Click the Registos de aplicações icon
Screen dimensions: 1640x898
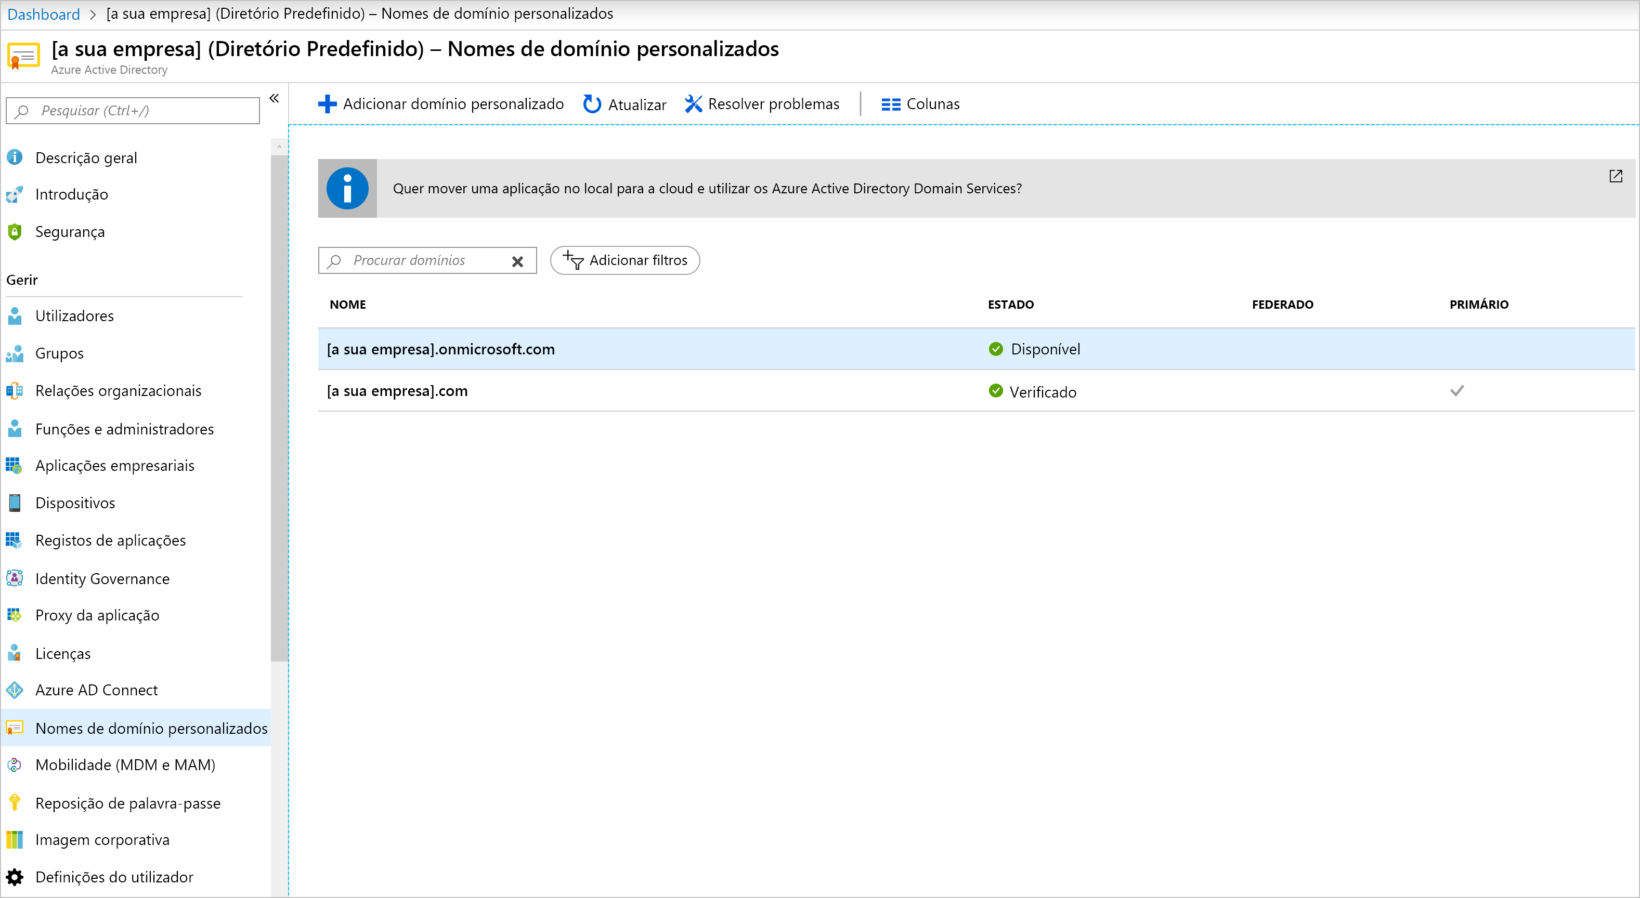pyautogui.click(x=15, y=540)
